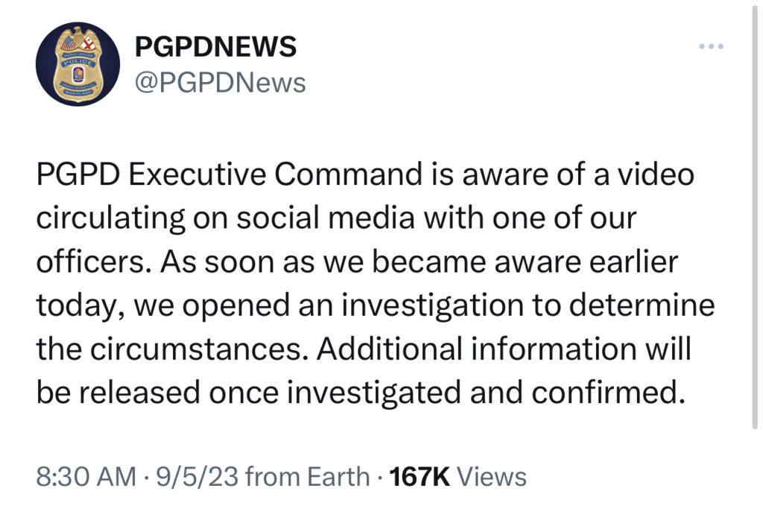Click the tweet line starting 'circulating on social media'

click(336, 218)
